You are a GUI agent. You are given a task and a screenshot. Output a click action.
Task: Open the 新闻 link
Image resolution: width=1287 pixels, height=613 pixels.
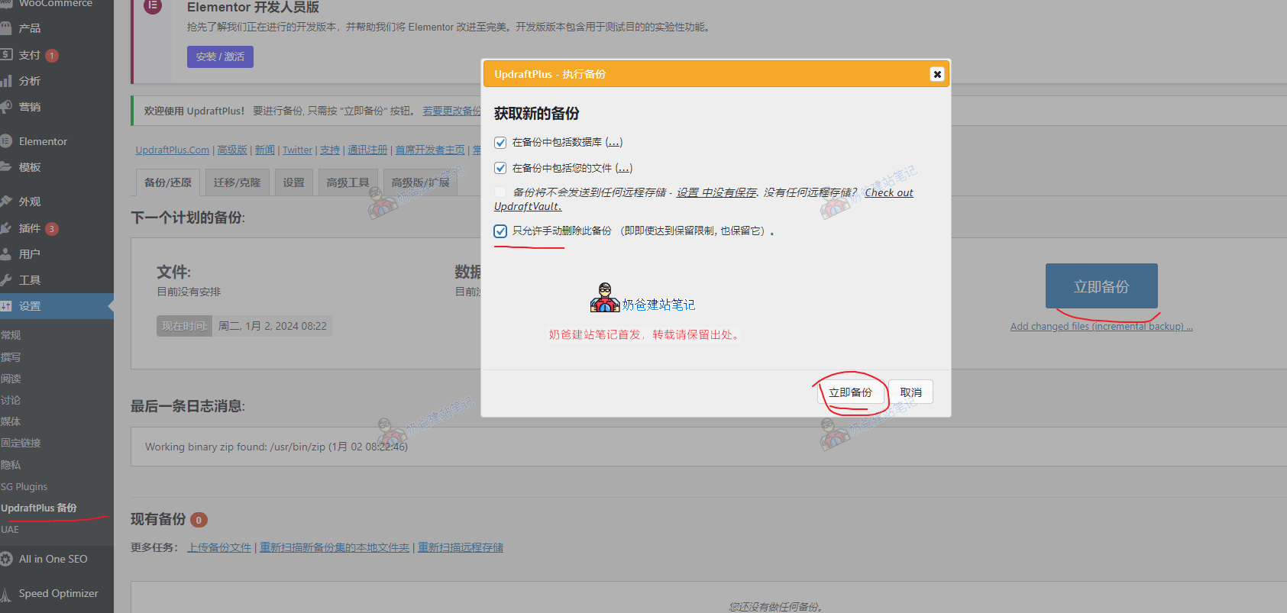265,150
